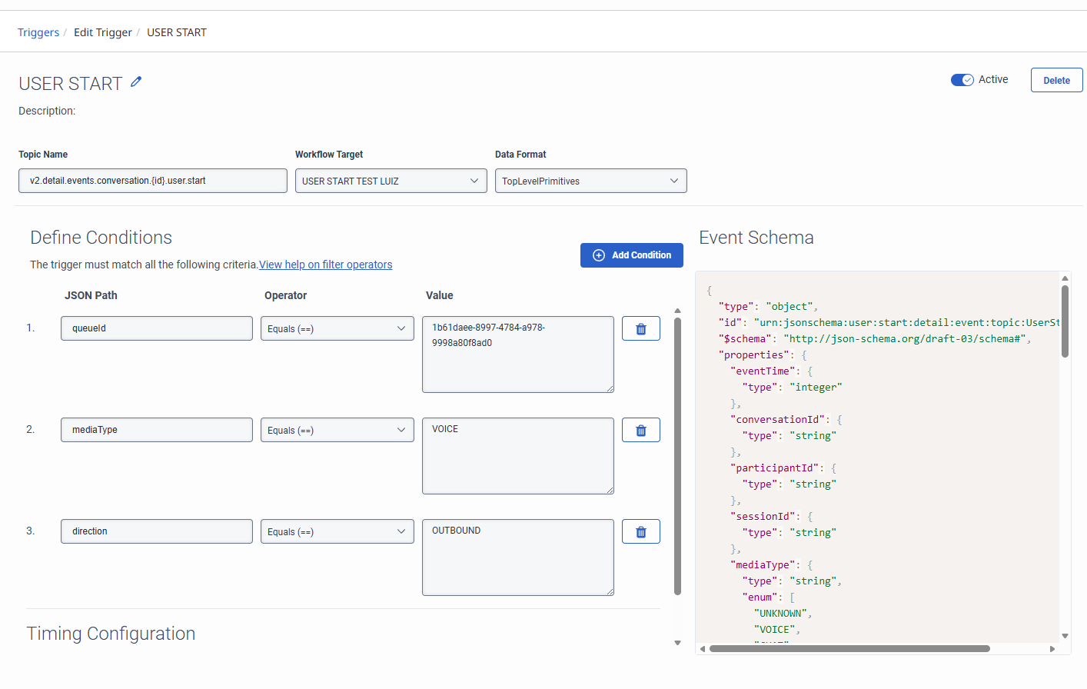Change the operator for the queueId condition

click(x=337, y=328)
